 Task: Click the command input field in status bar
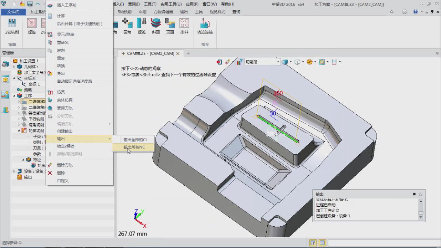click(x=382, y=243)
